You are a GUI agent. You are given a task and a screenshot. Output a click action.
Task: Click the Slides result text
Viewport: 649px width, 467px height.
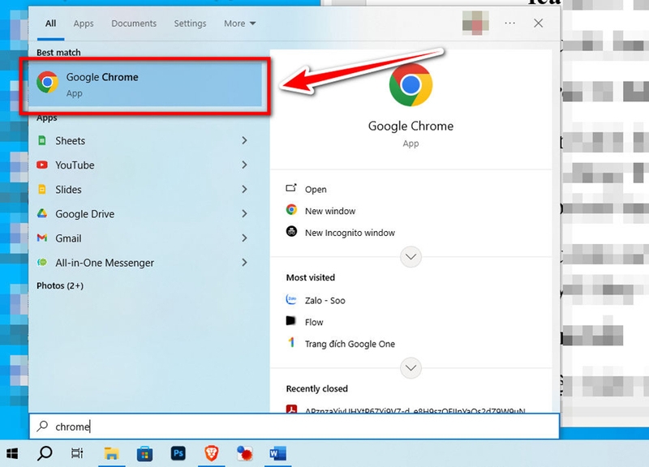click(x=68, y=190)
